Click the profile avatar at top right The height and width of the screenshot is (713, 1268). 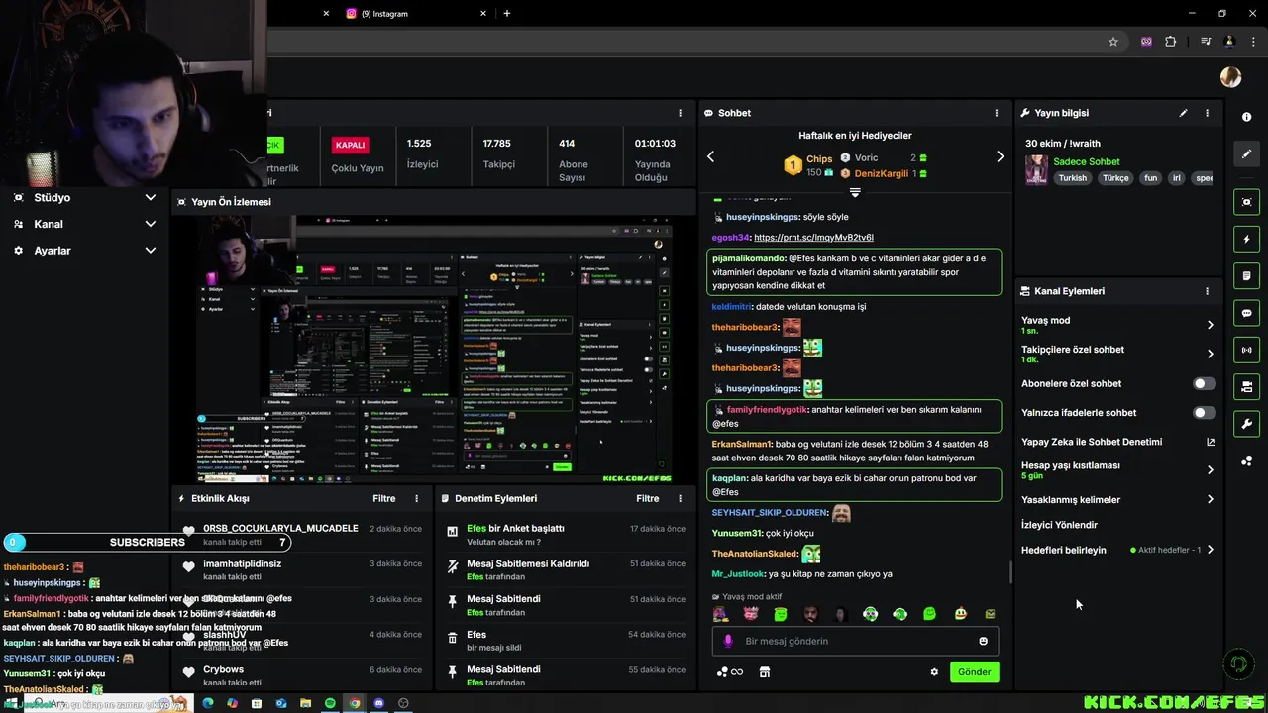point(1230,77)
